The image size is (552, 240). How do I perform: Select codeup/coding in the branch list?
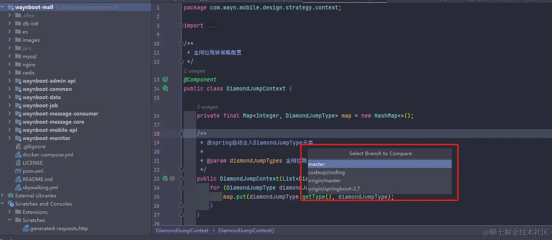click(379, 172)
